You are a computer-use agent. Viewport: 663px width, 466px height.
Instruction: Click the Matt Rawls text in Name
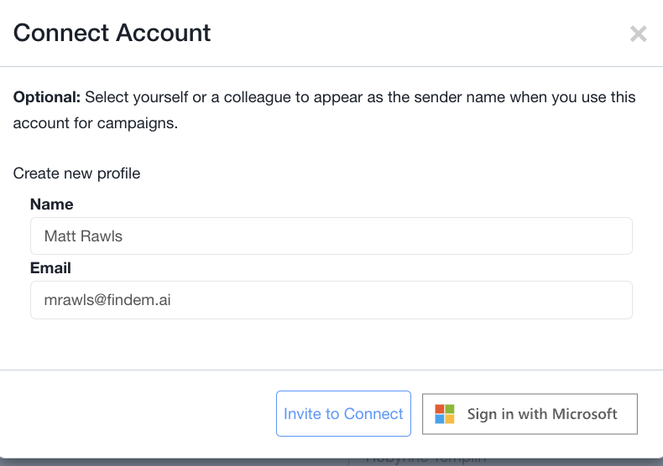tap(83, 236)
